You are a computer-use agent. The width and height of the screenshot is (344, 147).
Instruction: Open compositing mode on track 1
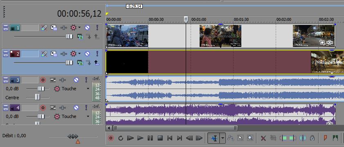(80, 37)
